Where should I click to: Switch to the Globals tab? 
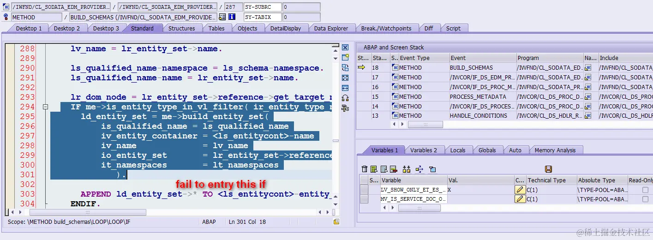487,150
